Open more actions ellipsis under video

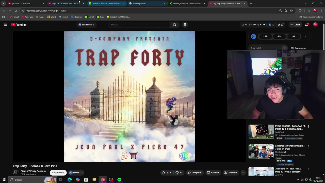click(243, 173)
